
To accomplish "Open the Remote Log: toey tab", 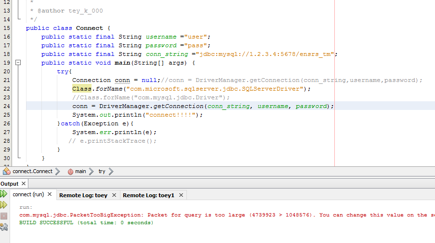I will click(x=83, y=195).
